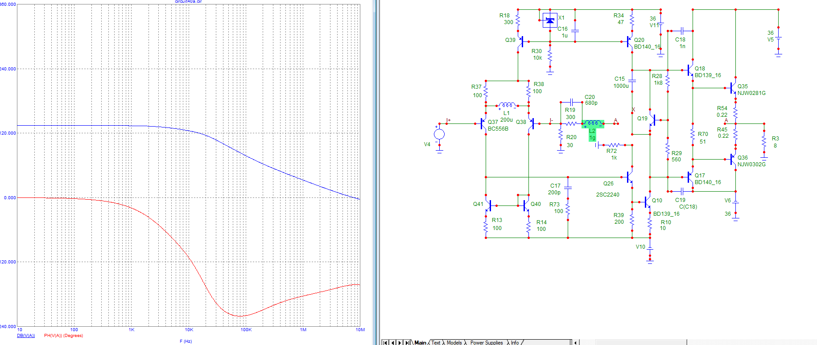
Task: Select transistor Q20 BD140_16
Action: click(x=629, y=42)
